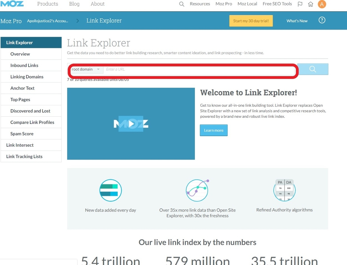The width and height of the screenshot is (347, 265).
Task: Click the Learn more button
Action: (x=214, y=130)
